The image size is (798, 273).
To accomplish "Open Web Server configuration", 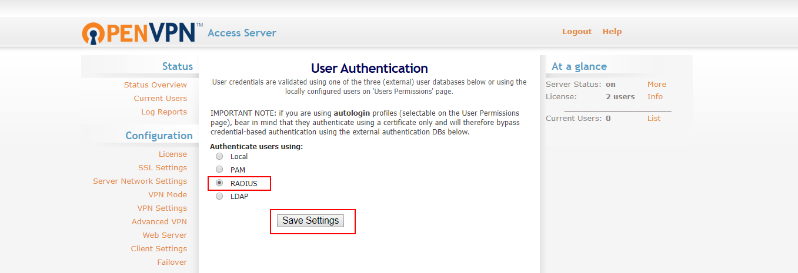I will click(165, 235).
